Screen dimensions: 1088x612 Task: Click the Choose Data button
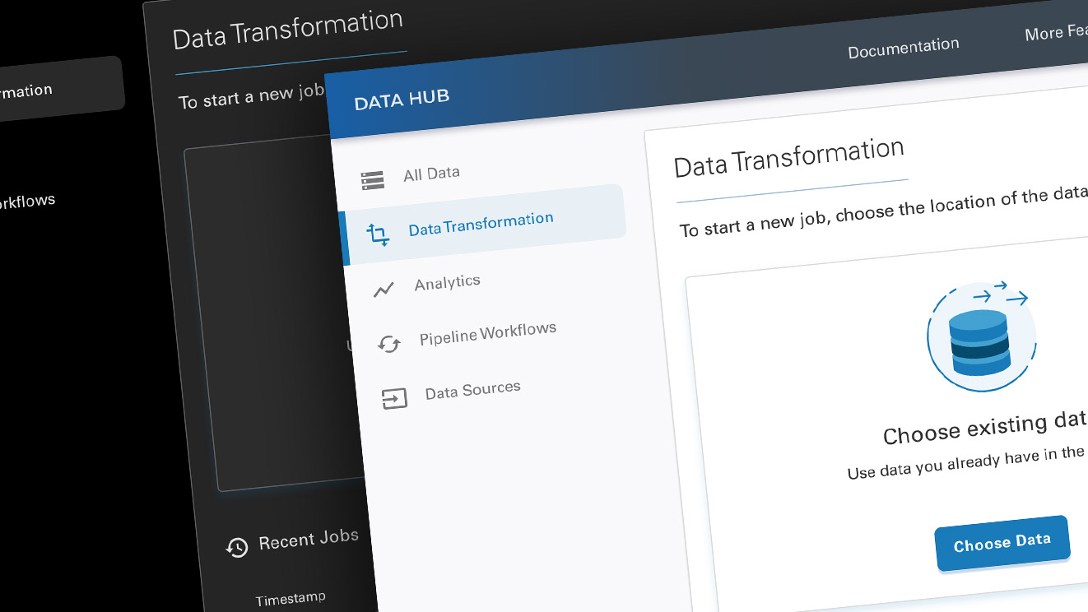(1002, 543)
